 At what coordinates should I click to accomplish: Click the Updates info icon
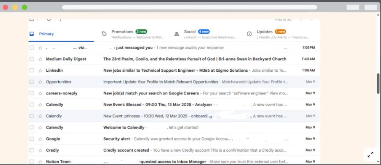(249, 34)
